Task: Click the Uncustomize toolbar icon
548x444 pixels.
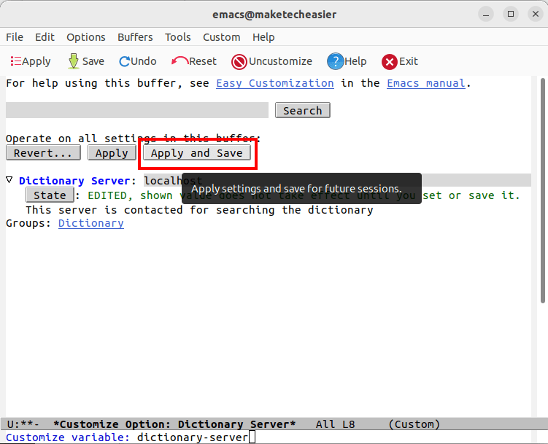Action: [x=271, y=61]
